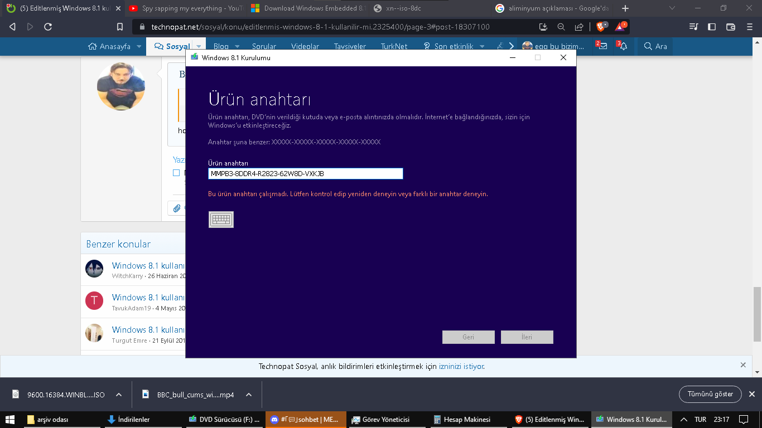
Task: Tick the checkbox in the forum reply area
Action: 176,173
